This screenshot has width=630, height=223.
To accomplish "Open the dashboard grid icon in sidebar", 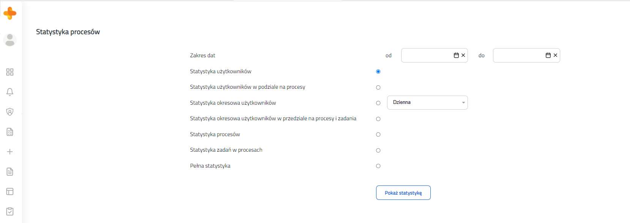I will pos(10,72).
